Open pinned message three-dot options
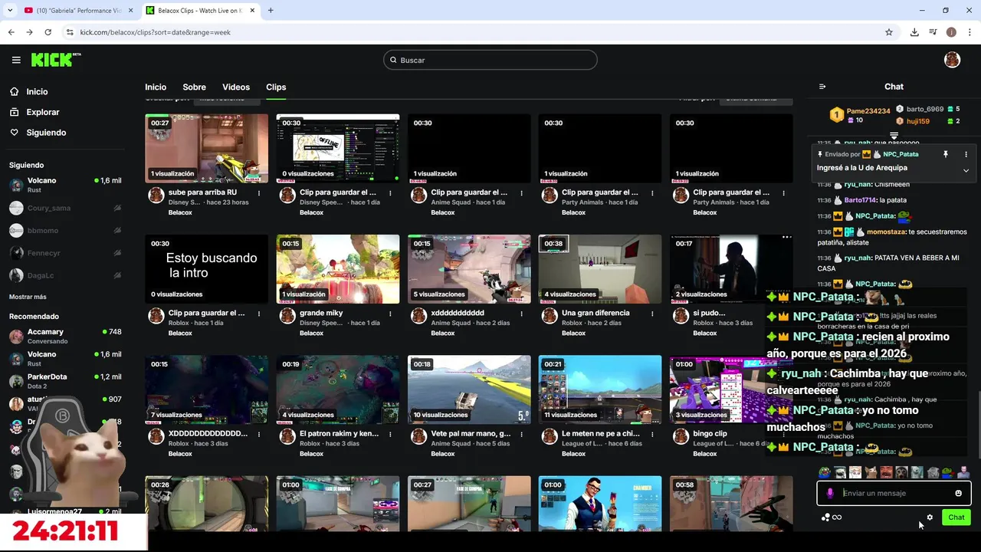 coord(966,154)
